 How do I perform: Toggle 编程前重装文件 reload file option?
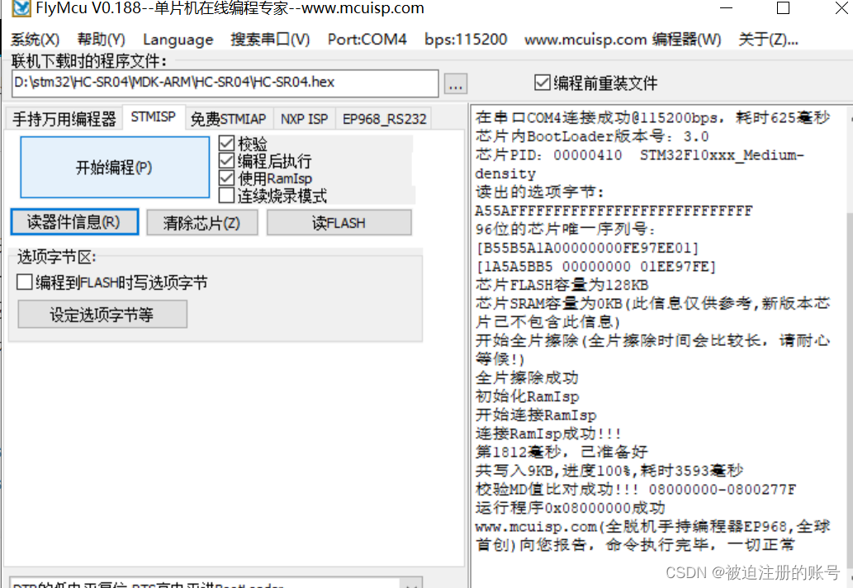(543, 82)
